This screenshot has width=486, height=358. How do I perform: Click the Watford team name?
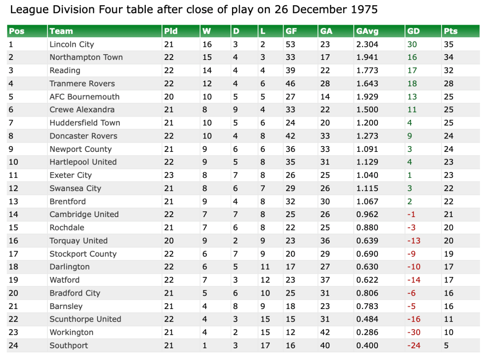(64, 280)
